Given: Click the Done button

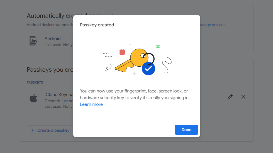Looking at the screenshot, I should point(186,130).
